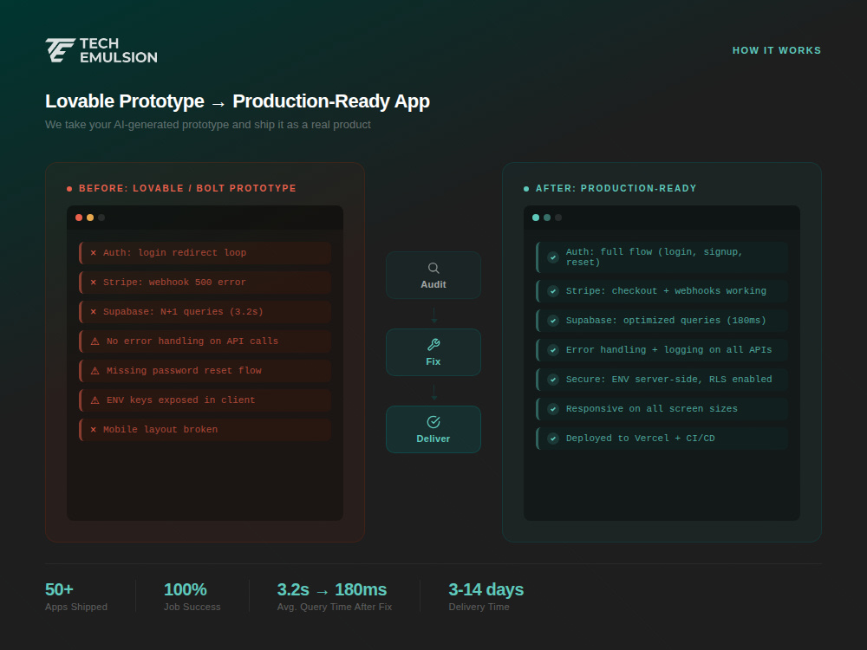Click the subtitle about AI-generated prototype
The image size is (867, 650).
click(x=208, y=125)
